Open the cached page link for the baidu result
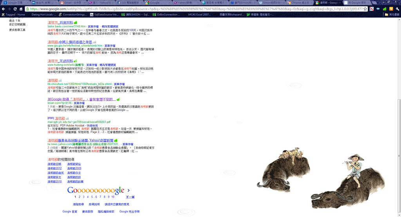 click(93, 27)
